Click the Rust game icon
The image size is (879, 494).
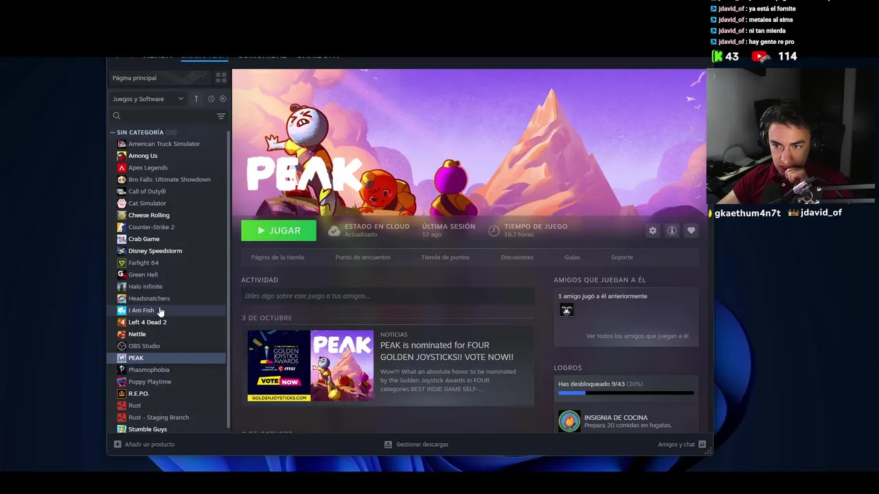(x=122, y=405)
